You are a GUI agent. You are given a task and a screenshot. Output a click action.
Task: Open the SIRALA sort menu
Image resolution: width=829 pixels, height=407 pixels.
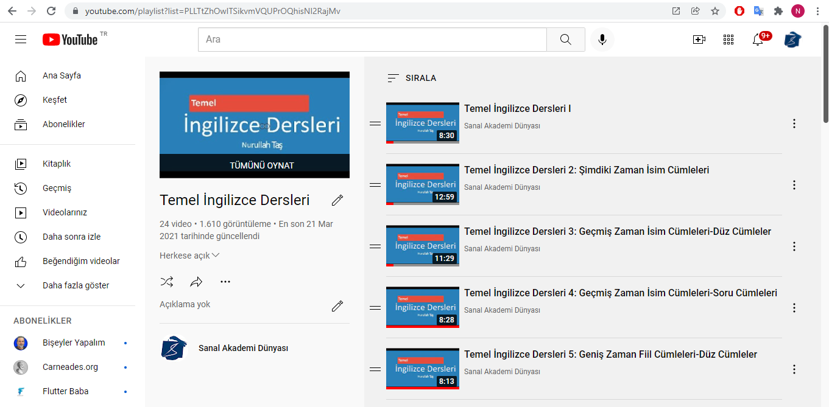click(x=412, y=78)
